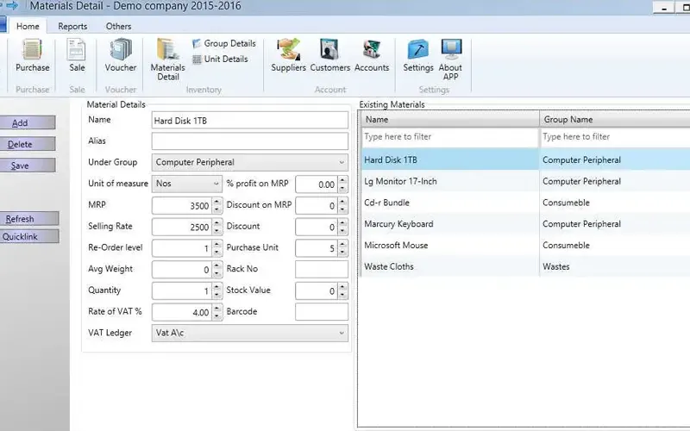Increase the % profit on MRP stepper
690x431 pixels.
tap(342, 180)
